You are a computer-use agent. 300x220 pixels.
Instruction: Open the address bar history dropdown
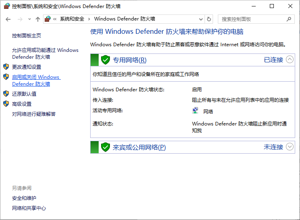pos(201,19)
